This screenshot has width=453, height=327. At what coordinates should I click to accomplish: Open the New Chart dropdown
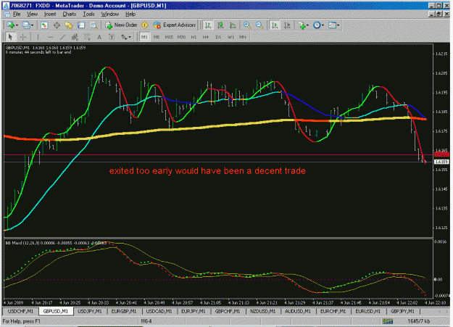[12, 25]
